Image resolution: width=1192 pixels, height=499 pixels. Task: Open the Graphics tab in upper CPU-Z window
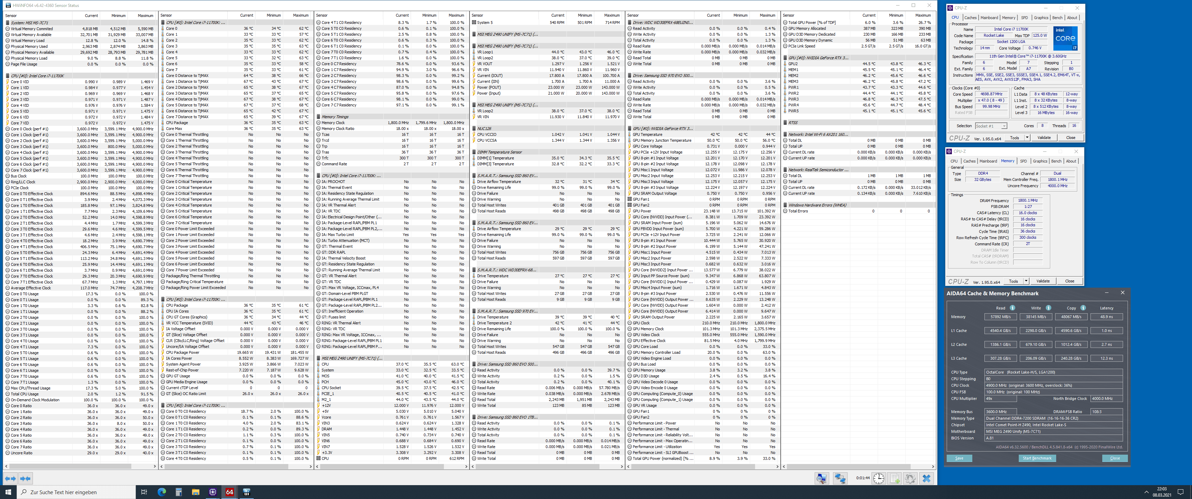(1041, 18)
